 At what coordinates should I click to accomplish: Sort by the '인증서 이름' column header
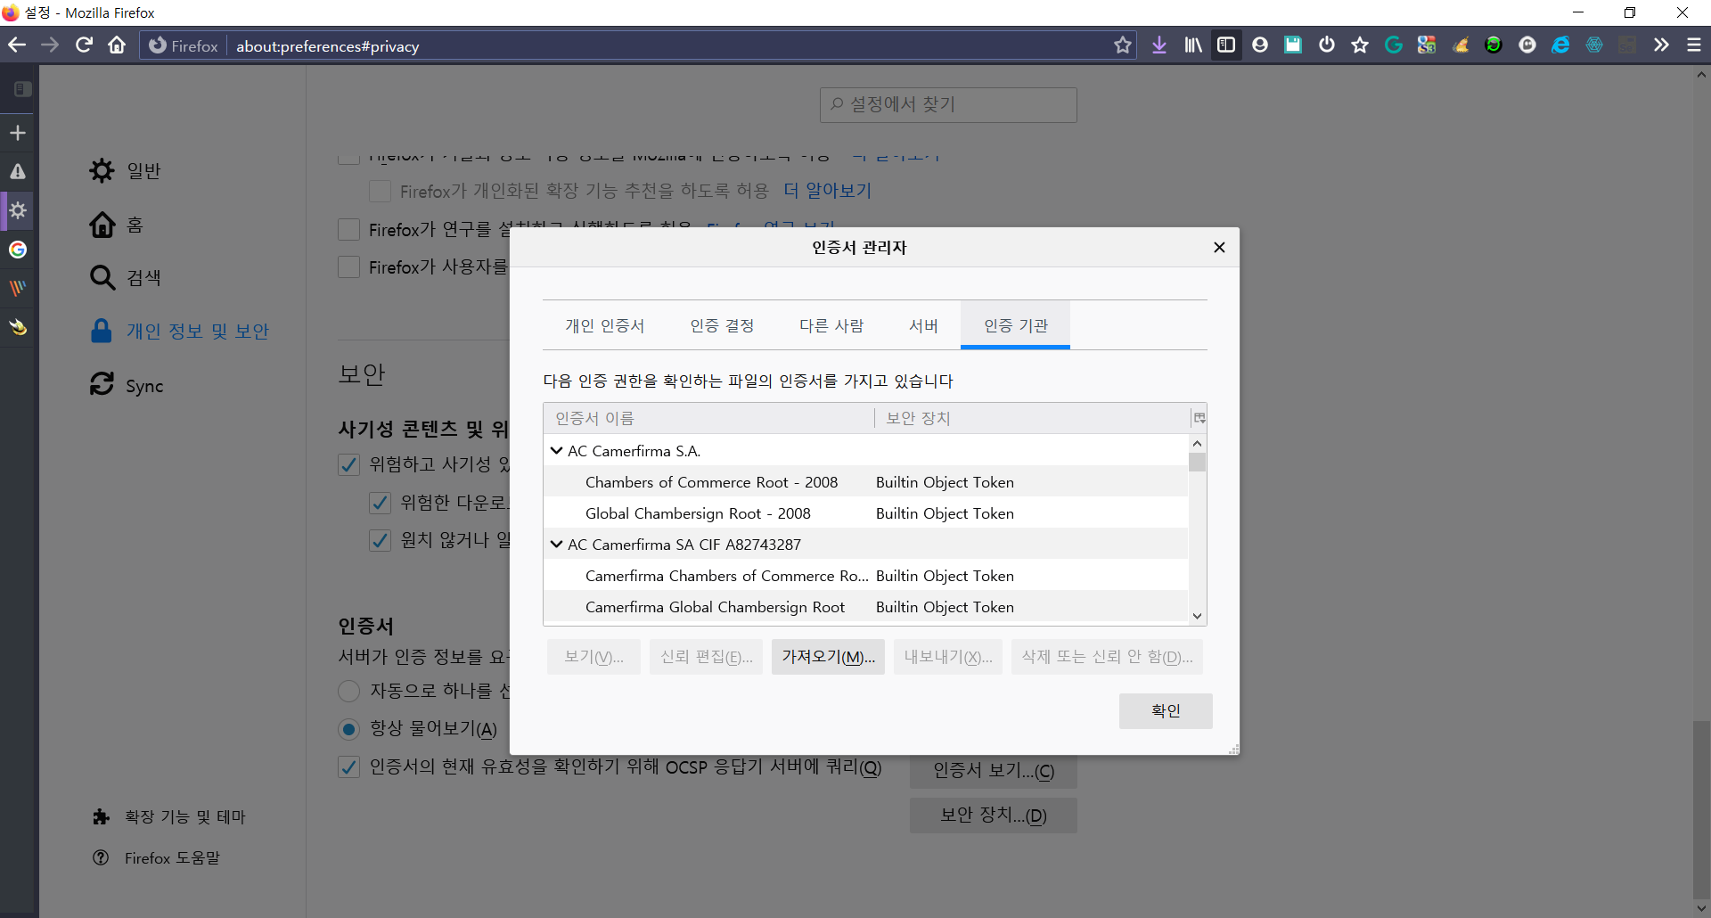click(x=708, y=418)
